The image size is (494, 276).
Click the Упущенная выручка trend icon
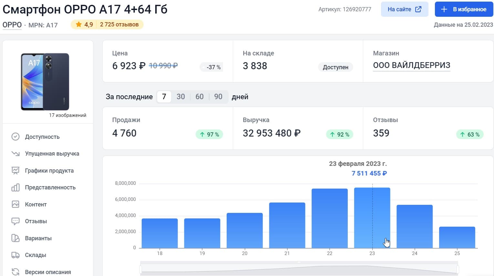15,154
